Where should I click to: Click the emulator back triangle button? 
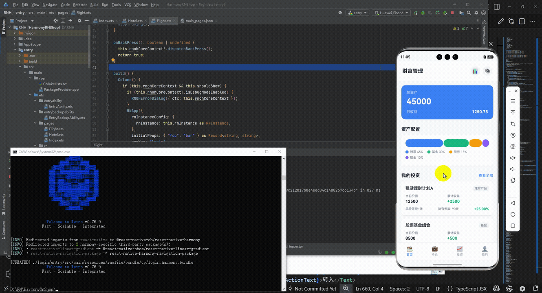[513, 203]
